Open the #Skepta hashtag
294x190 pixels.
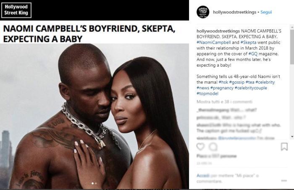(248, 42)
